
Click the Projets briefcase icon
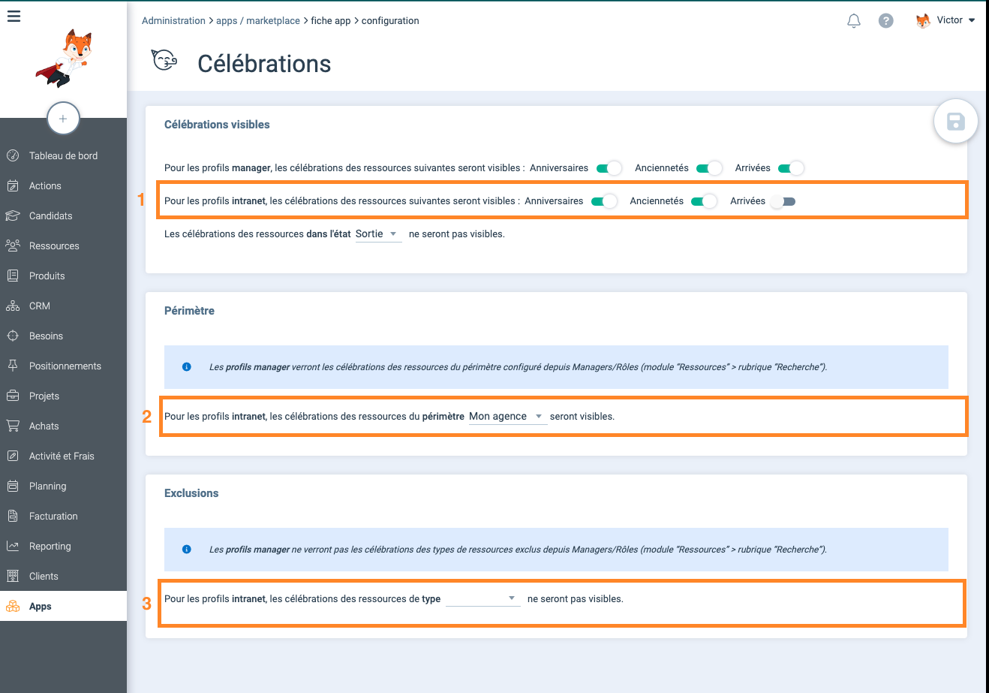(13, 396)
